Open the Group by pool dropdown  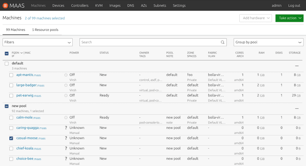click(268, 42)
